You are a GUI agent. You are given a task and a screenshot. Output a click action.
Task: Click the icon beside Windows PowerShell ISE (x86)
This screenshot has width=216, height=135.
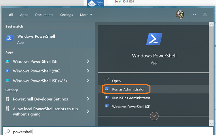point(7,81)
